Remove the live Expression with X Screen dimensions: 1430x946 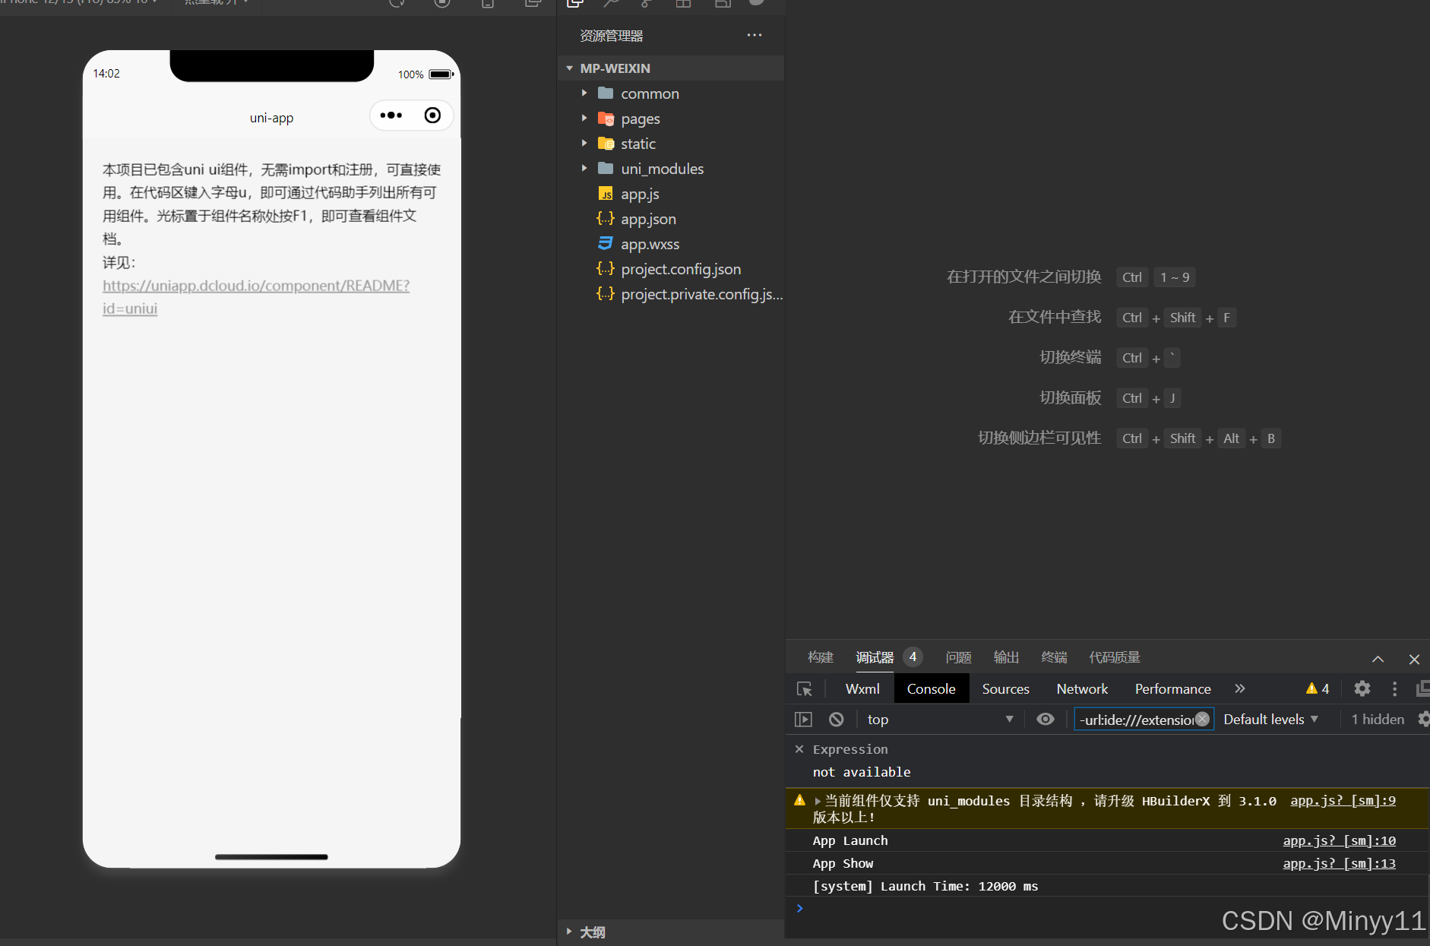(799, 749)
